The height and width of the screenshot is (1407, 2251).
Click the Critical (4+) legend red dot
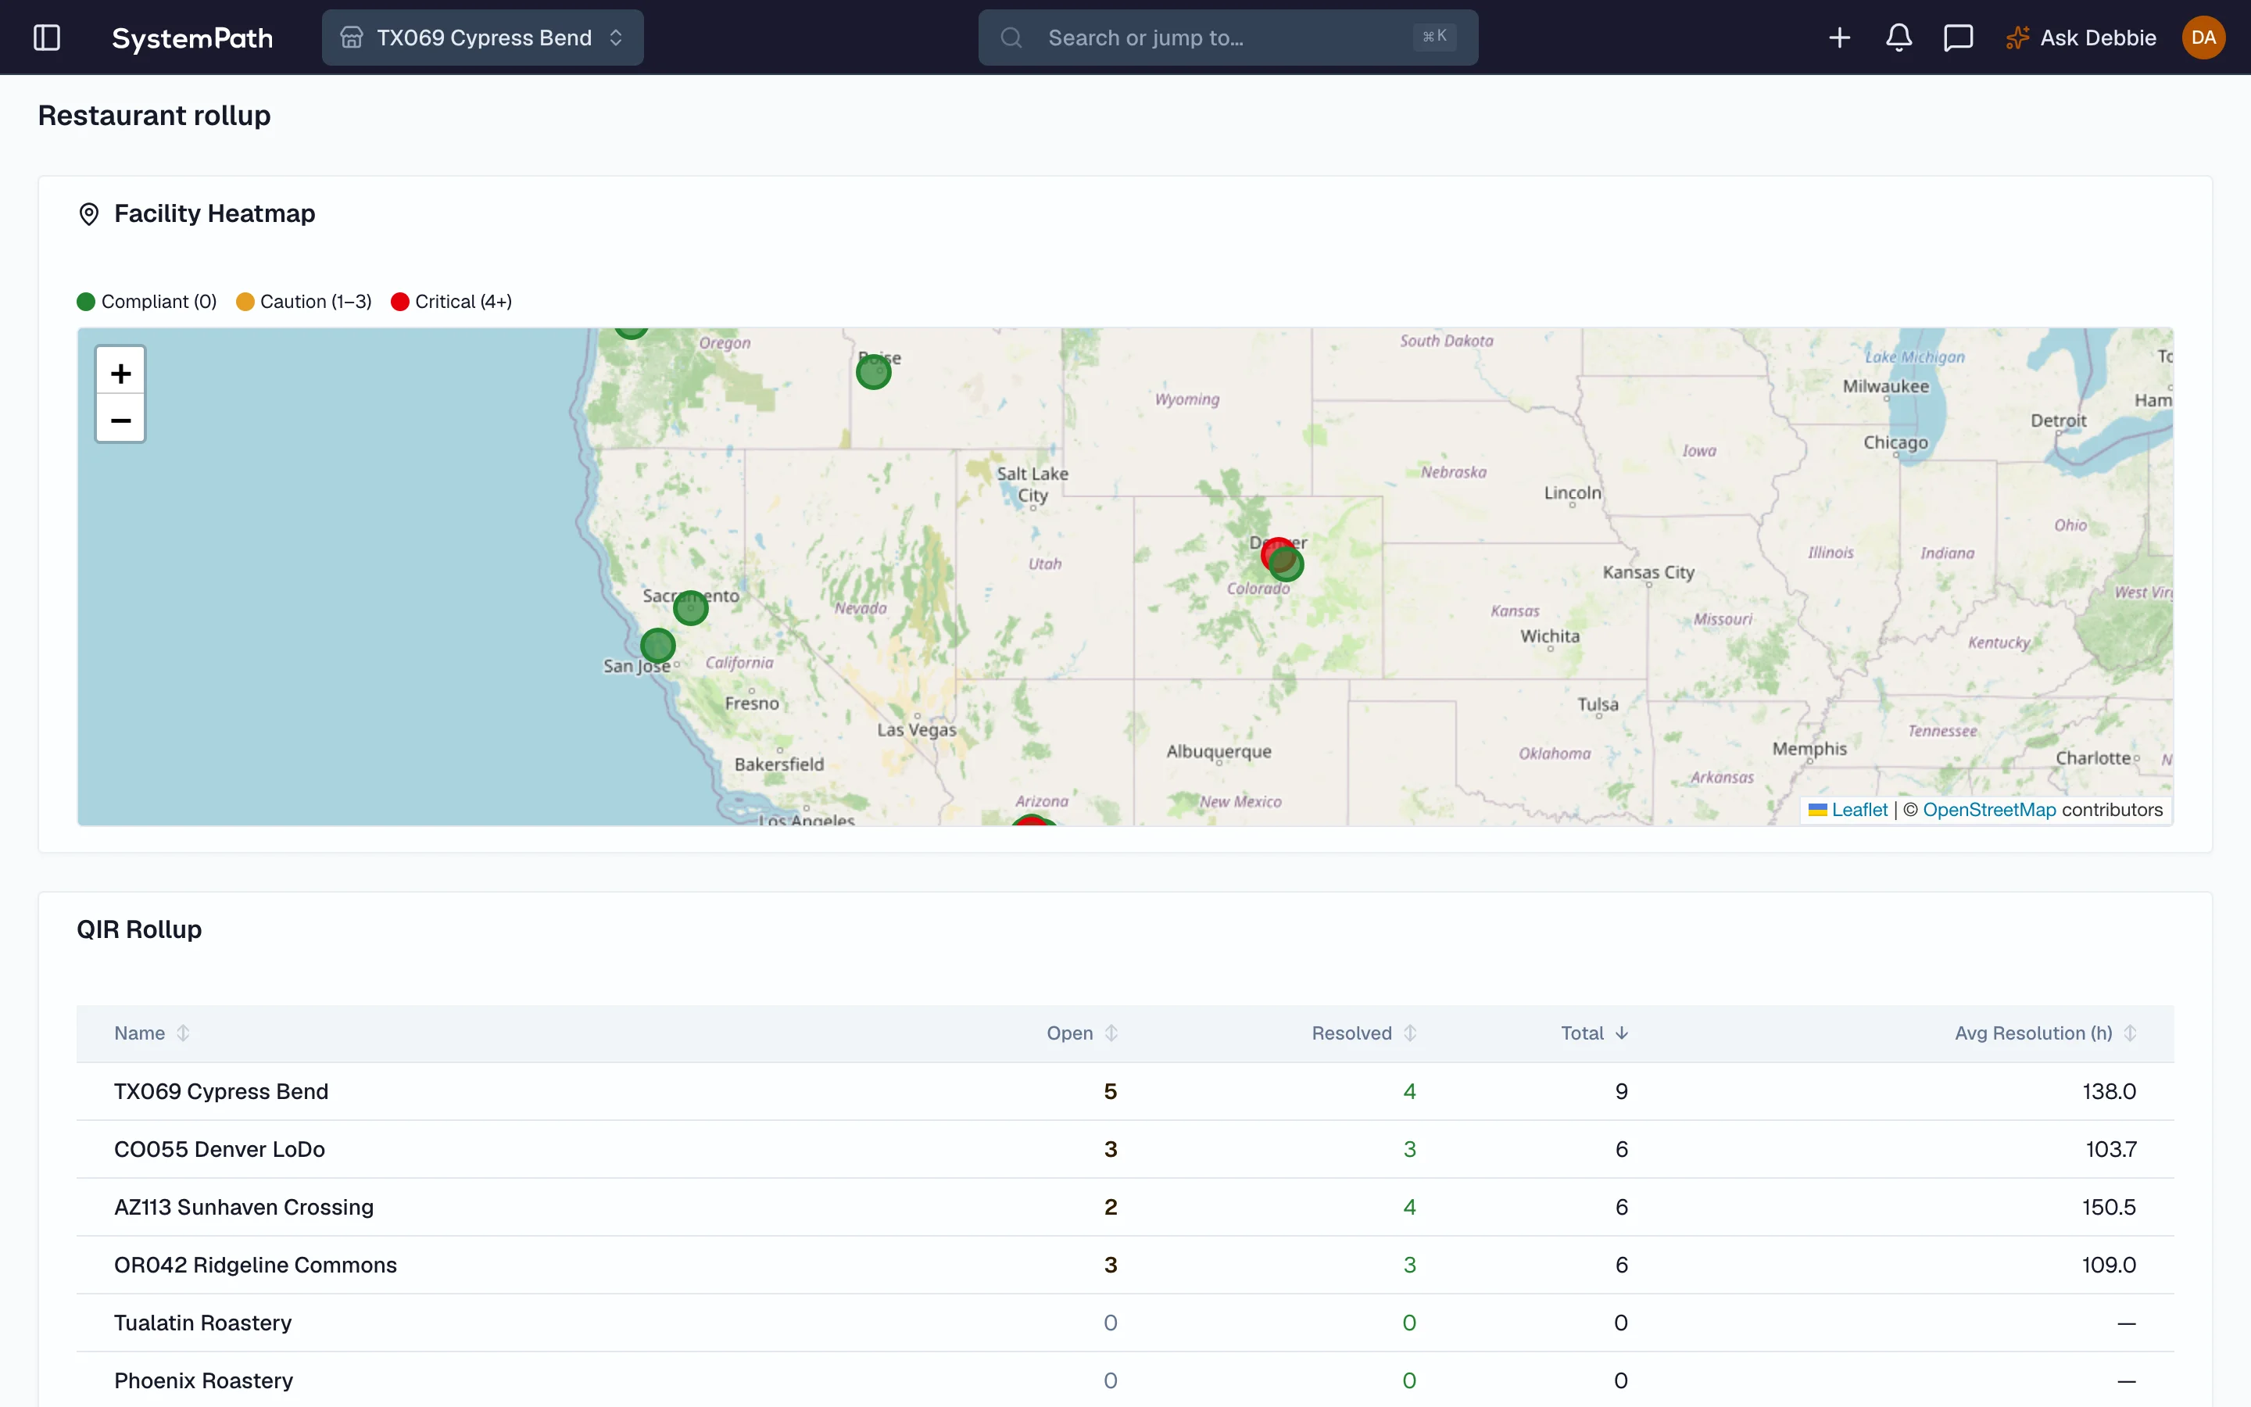click(400, 302)
